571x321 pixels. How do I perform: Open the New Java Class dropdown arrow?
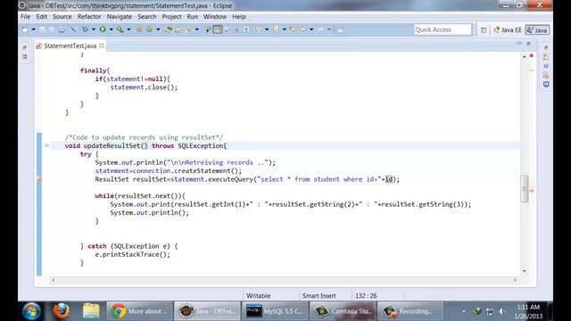coord(158,29)
